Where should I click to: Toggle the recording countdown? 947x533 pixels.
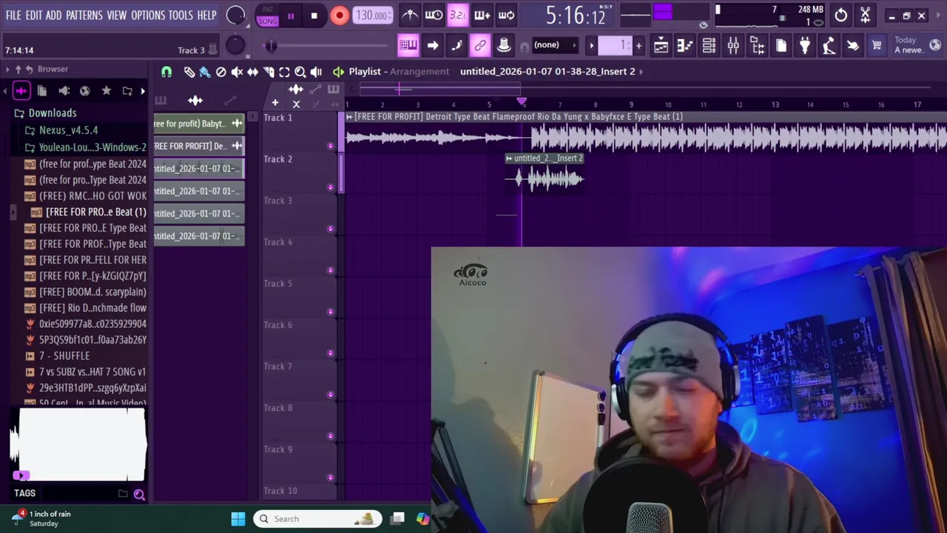tap(458, 15)
